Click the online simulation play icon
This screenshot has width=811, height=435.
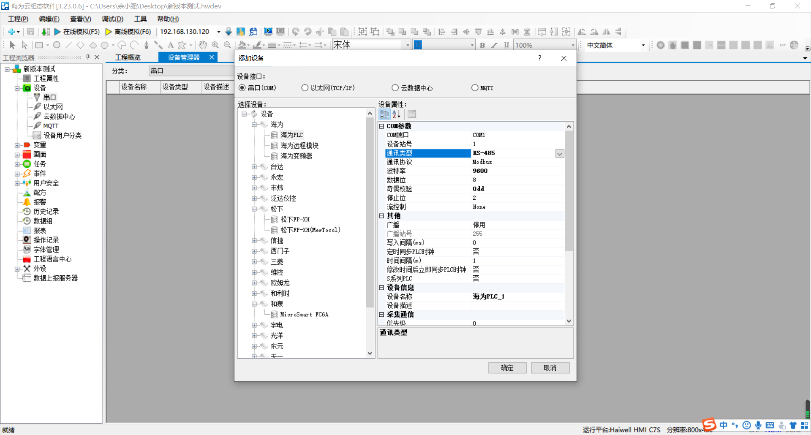[x=57, y=32]
